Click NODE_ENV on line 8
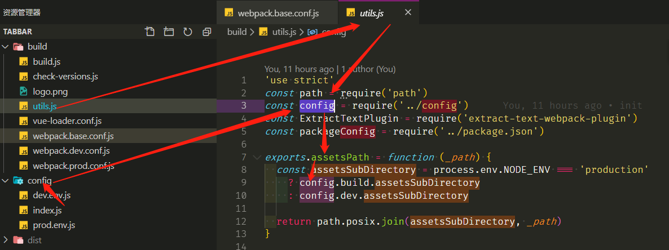Screen dimensions: 669x250 [x=526, y=170]
